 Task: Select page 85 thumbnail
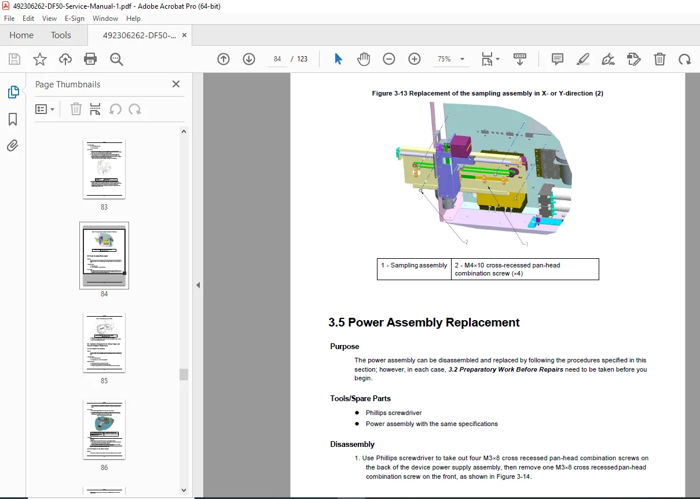(104, 343)
